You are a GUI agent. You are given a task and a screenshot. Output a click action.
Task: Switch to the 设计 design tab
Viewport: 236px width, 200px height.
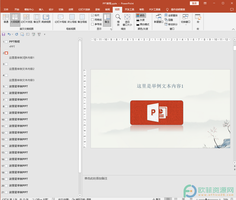point(51,9)
